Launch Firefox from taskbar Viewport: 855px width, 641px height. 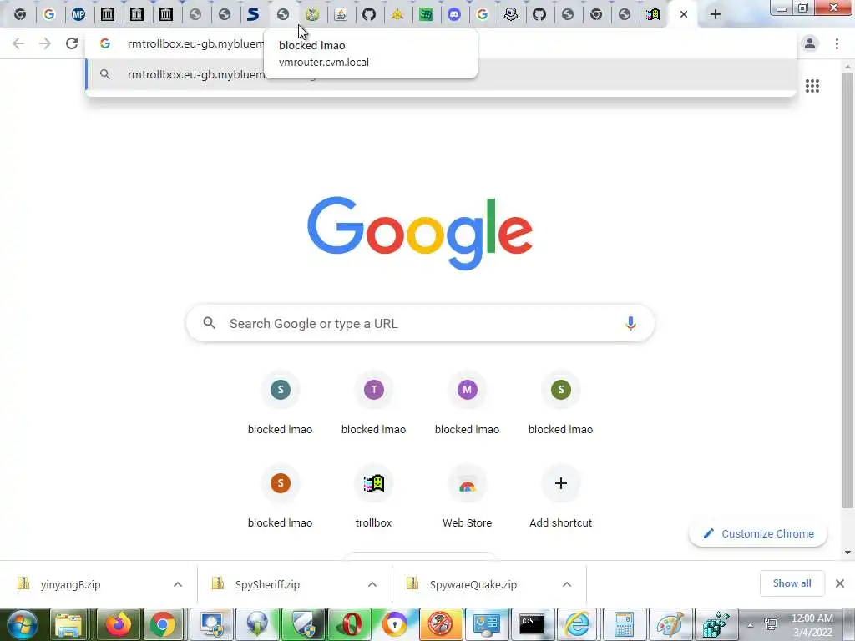coord(118,624)
